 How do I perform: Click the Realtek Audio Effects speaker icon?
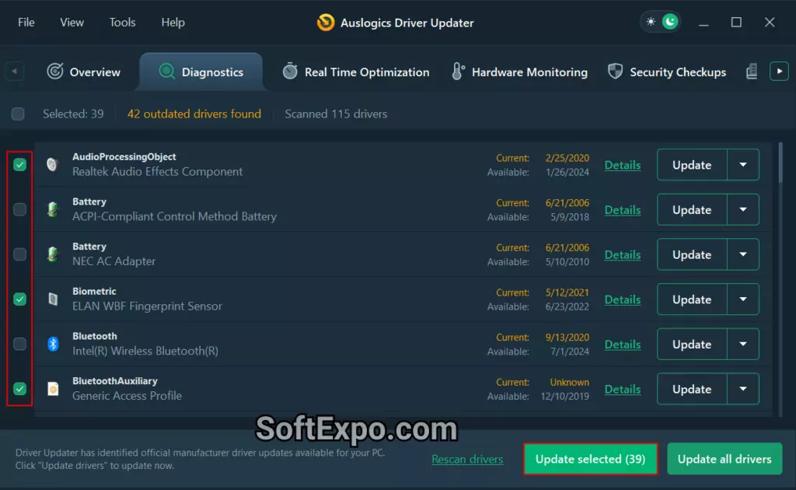tap(53, 165)
